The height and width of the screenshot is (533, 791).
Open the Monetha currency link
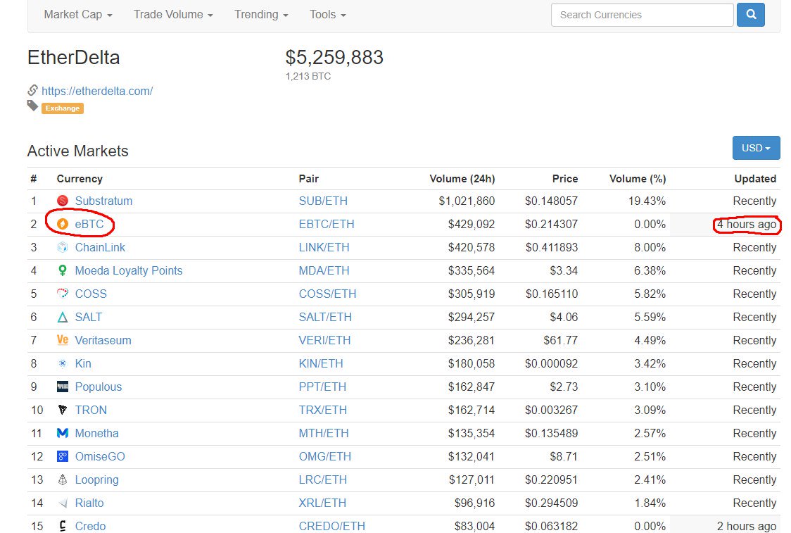pos(97,433)
